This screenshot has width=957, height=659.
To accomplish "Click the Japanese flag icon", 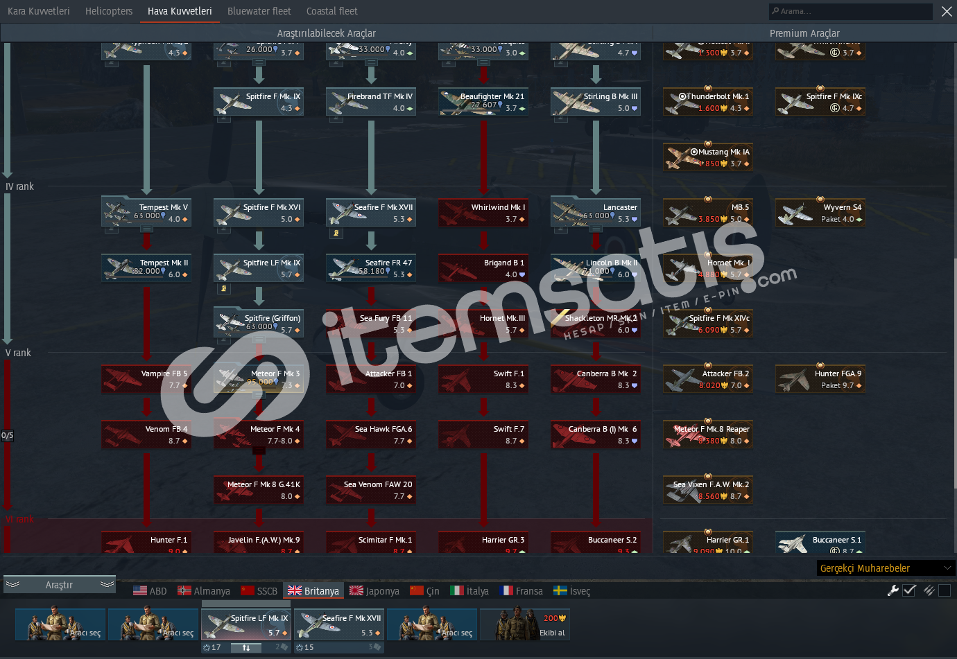I will [356, 590].
